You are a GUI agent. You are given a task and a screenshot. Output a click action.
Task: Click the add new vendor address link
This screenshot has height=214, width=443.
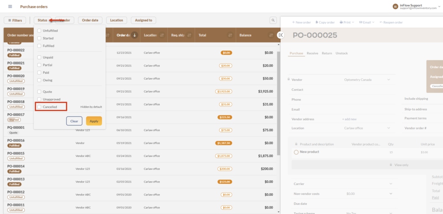pyautogui.click(x=350, y=119)
